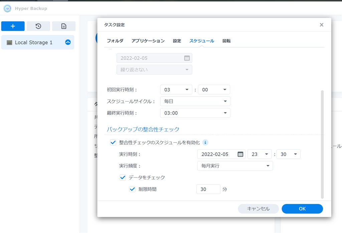Toggle the 制限時間 checkbox
Image resolution: width=342 pixels, height=233 pixels.
[132, 189]
